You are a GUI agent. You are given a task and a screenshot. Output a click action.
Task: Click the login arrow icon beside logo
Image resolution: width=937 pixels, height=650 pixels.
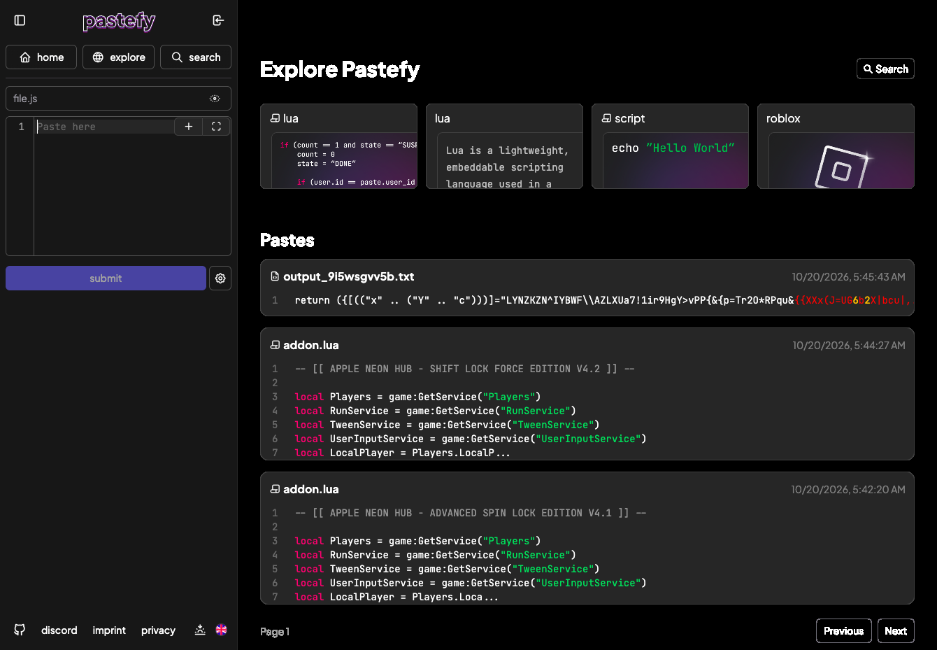[218, 20]
